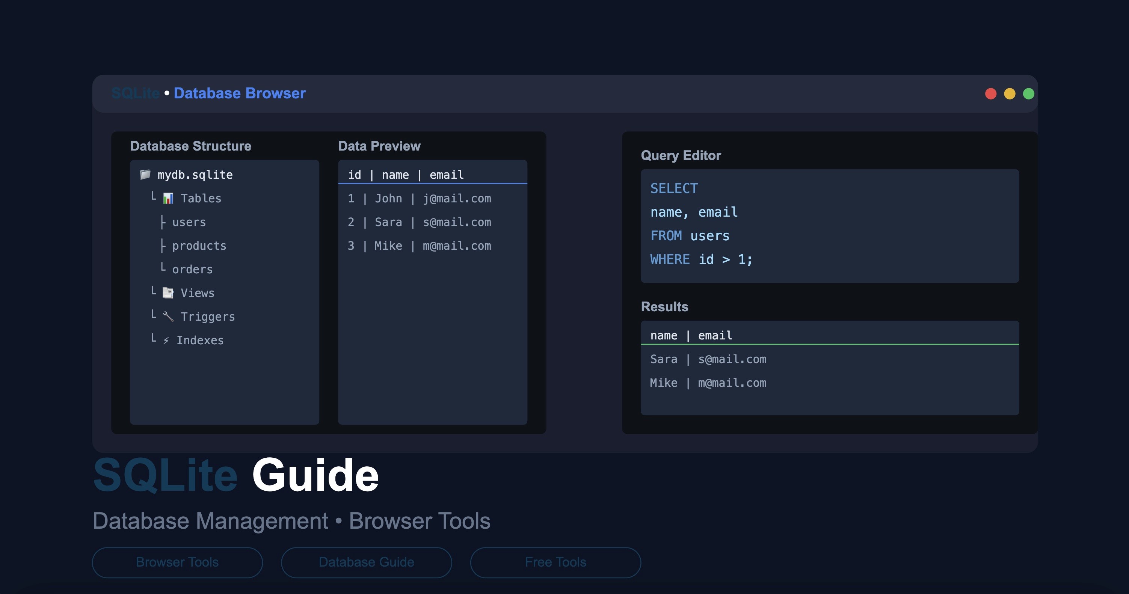Click the Tables icon in database structure

tap(166, 198)
